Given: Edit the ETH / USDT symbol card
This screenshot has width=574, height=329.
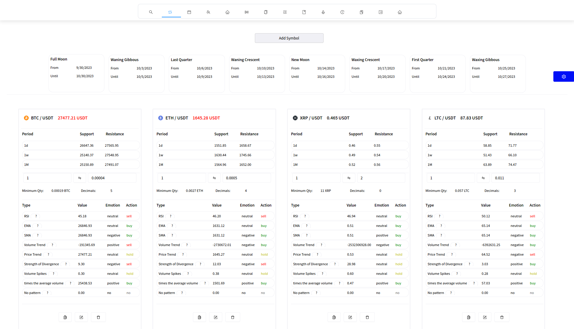Looking at the screenshot, I should (216, 317).
